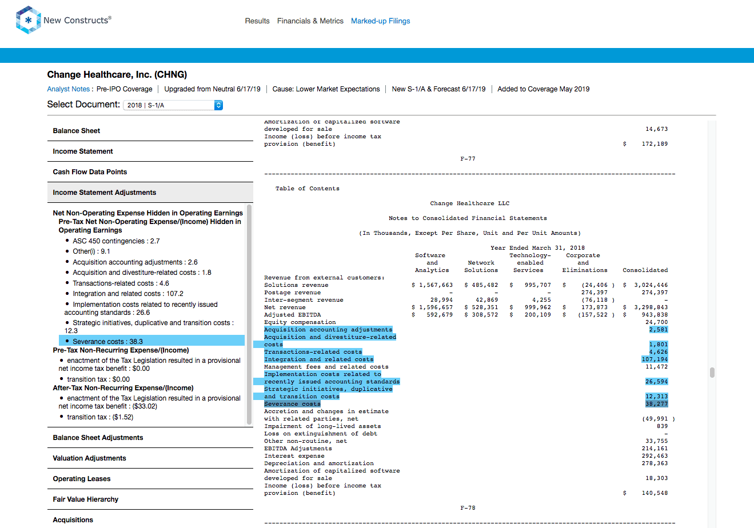Open the Marked-up Filings tab
Viewport: 754px width, 528px height.
(x=381, y=21)
